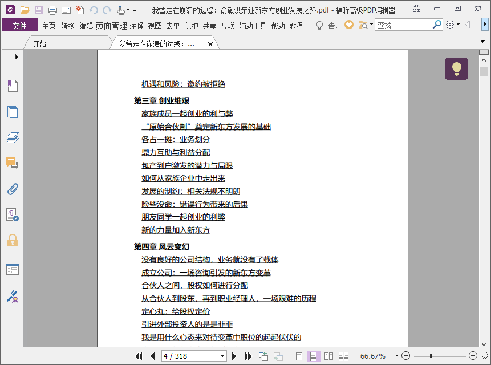
Task: Open link 定心丸:给股权定价
Action: 176,311
